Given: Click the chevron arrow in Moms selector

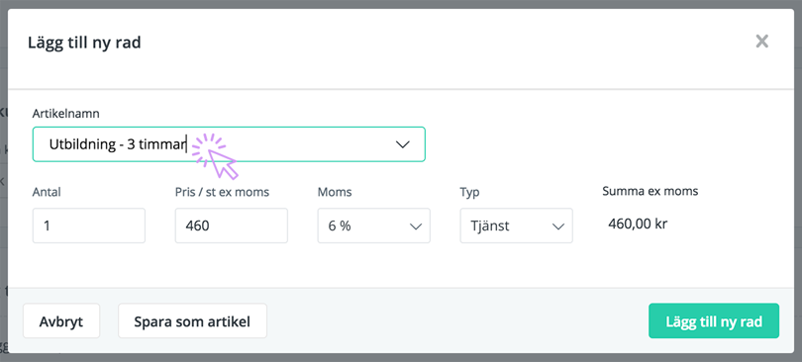Looking at the screenshot, I should click(415, 226).
